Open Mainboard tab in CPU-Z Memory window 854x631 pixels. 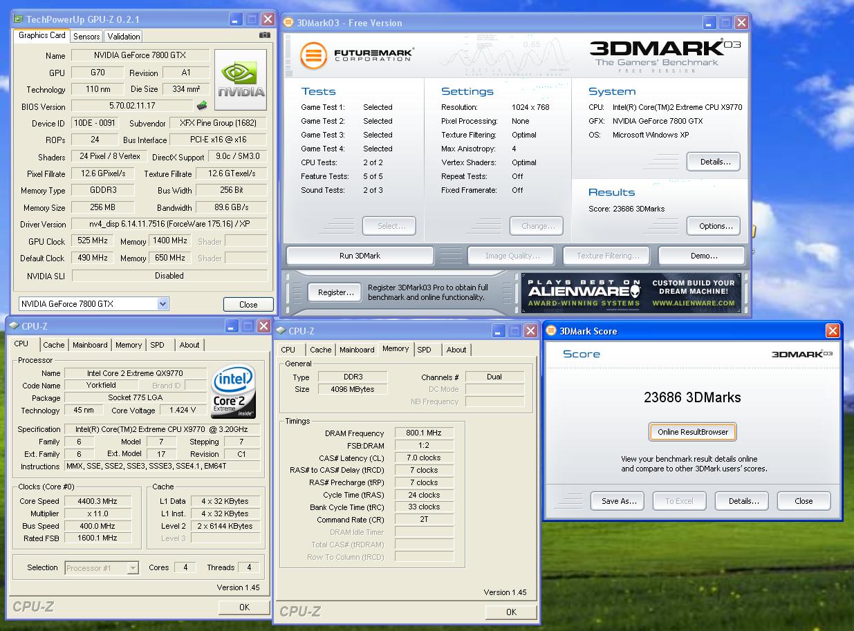pos(357,350)
